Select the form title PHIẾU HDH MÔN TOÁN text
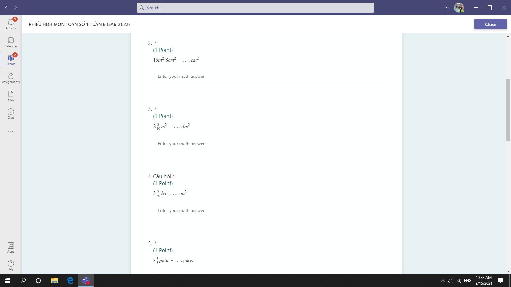This screenshot has height=287, width=511. tap(79, 24)
